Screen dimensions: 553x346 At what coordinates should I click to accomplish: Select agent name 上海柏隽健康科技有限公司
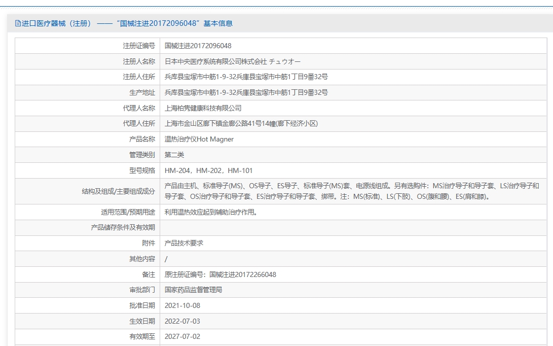(x=203, y=108)
